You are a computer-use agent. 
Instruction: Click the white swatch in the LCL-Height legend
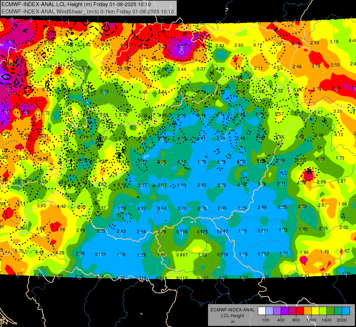pyautogui.click(x=262, y=311)
